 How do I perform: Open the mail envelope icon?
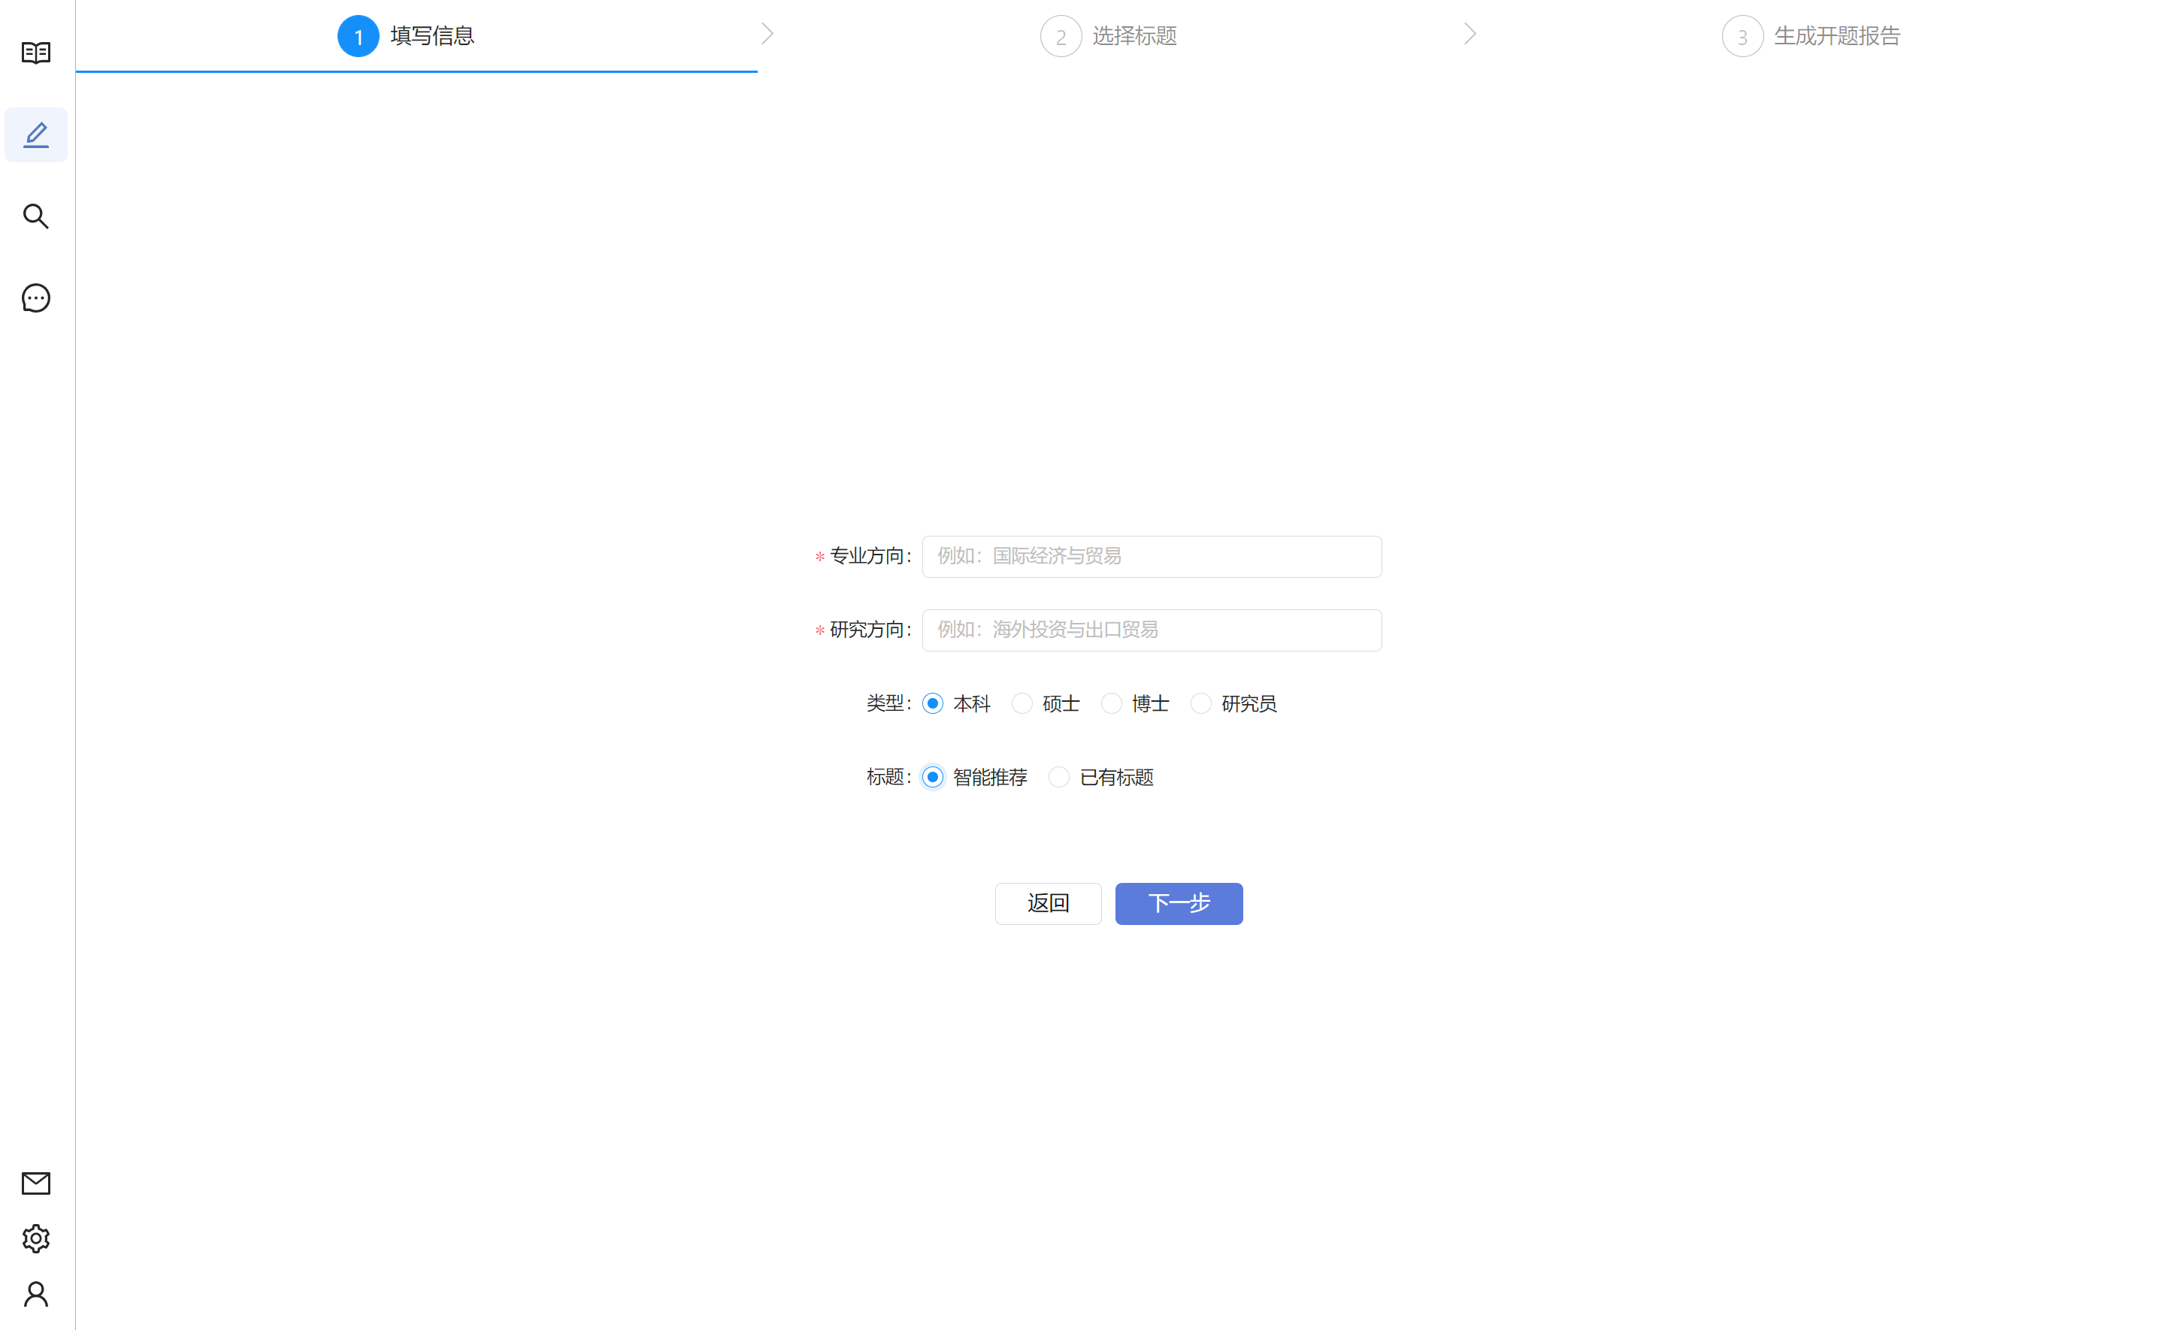click(x=36, y=1183)
